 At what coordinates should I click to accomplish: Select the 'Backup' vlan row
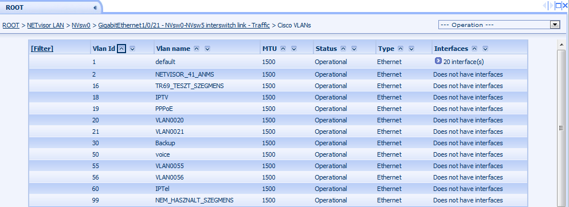pyautogui.click(x=278, y=143)
